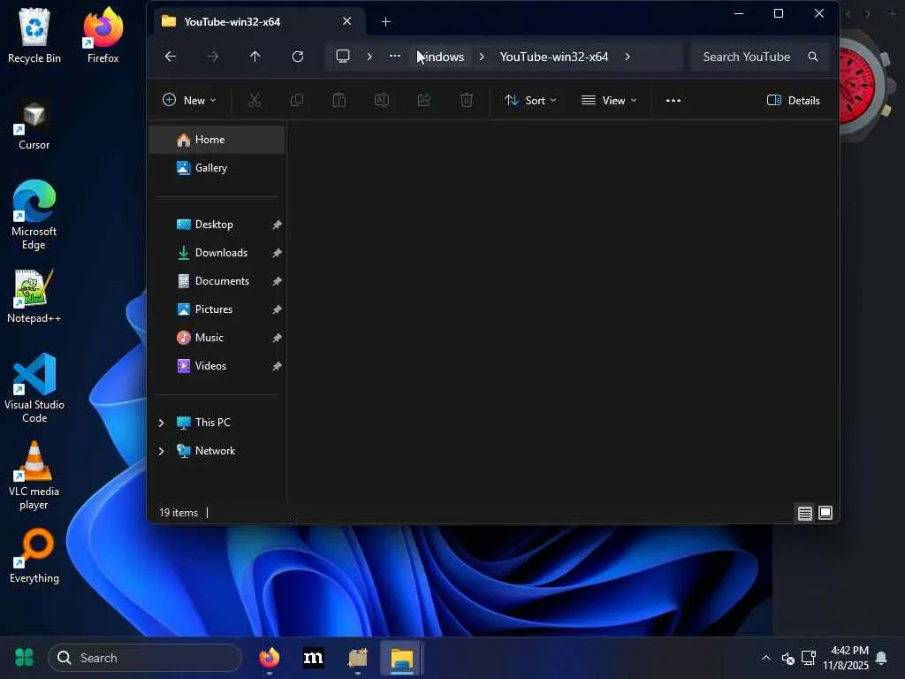This screenshot has width=905, height=679.
Task: Select Visual Studio Code desktop shortcut
Action: [x=34, y=387]
